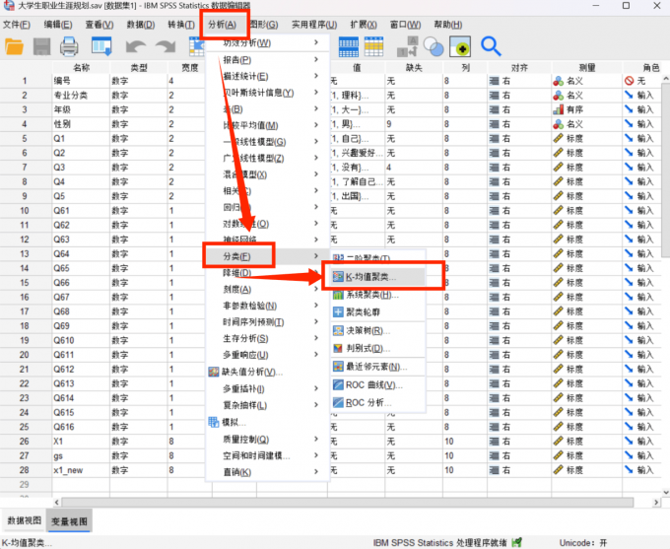Image resolution: width=670 pixels, height=549 pixels.
Task: Open the 文件(F) menu
Action: click(x=17, y=25)
